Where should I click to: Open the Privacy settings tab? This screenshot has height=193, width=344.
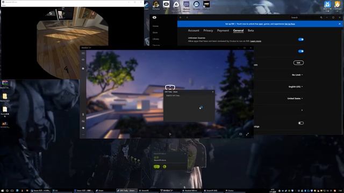pyautogui.click(x=208, y=31)
